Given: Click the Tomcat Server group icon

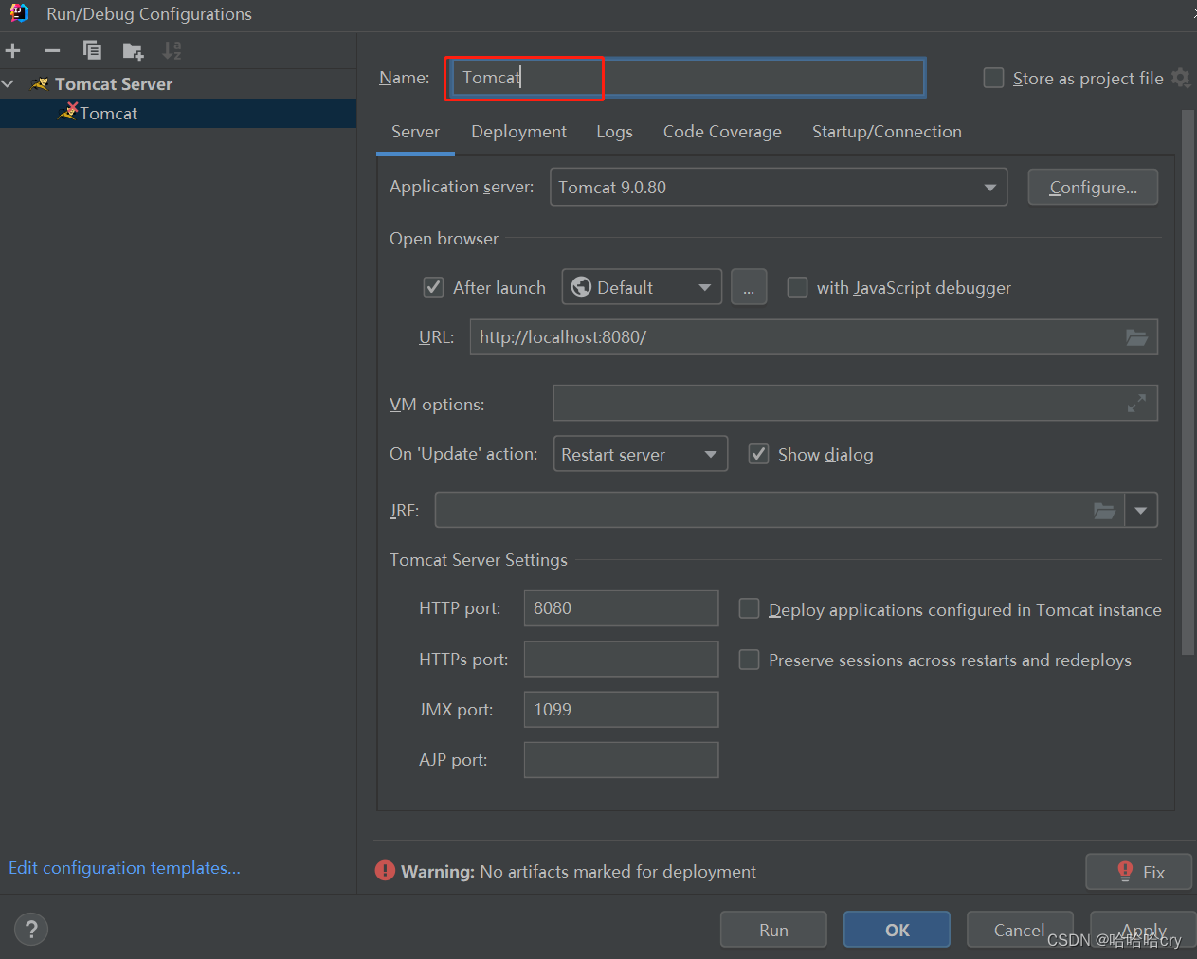Looking at the screenshot, I should [x=41, y=84].
